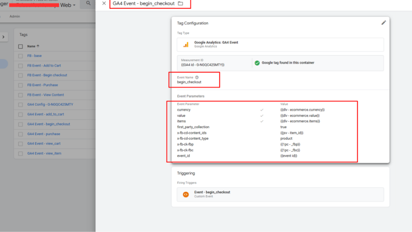Open the GA4 Event - view_cart tag
Screen dimensions: 412x232
pos(44,144)
